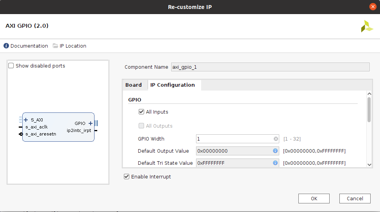The height and width of the screenshot is (212, 380).
Task: Click the Component Name field
Action: [x=270, y=67]
